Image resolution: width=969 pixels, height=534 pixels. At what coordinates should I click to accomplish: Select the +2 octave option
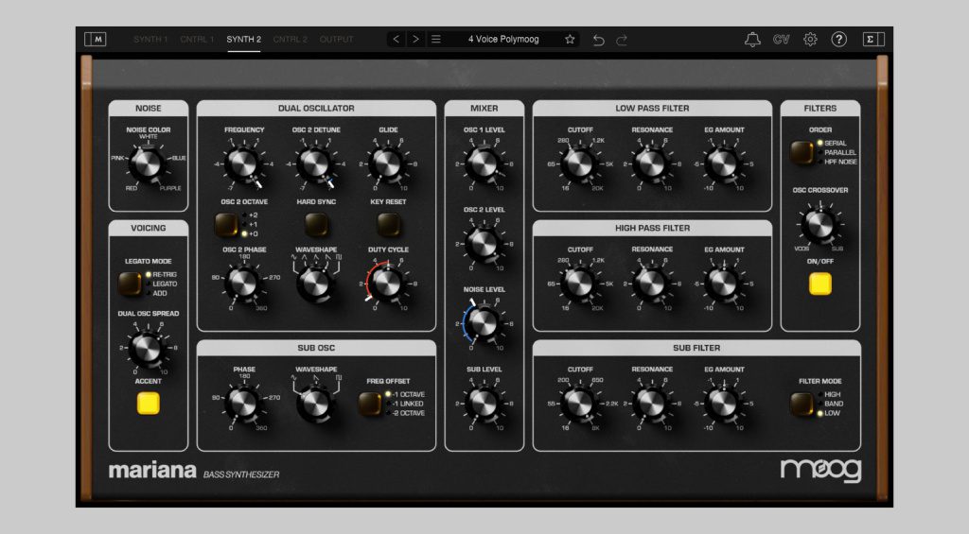pos(250,215)
